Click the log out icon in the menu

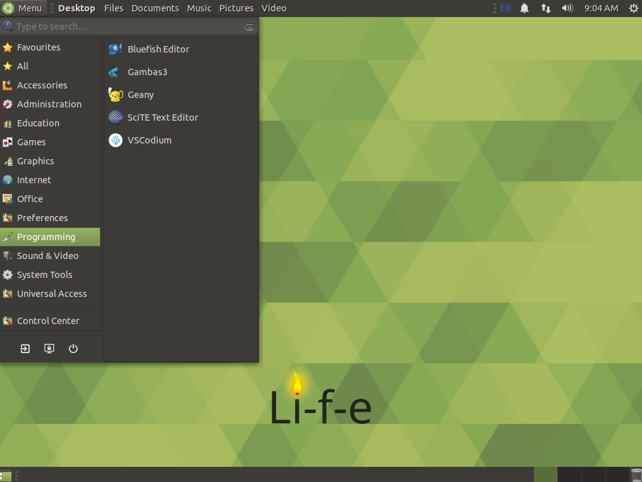25,349
